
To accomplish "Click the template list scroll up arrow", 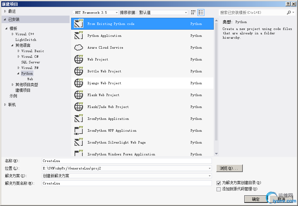I will coord(216,21).
